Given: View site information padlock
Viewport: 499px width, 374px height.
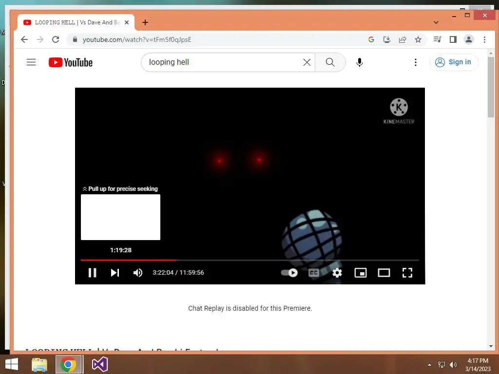Looking at the screenshot, I should [75, 39].
